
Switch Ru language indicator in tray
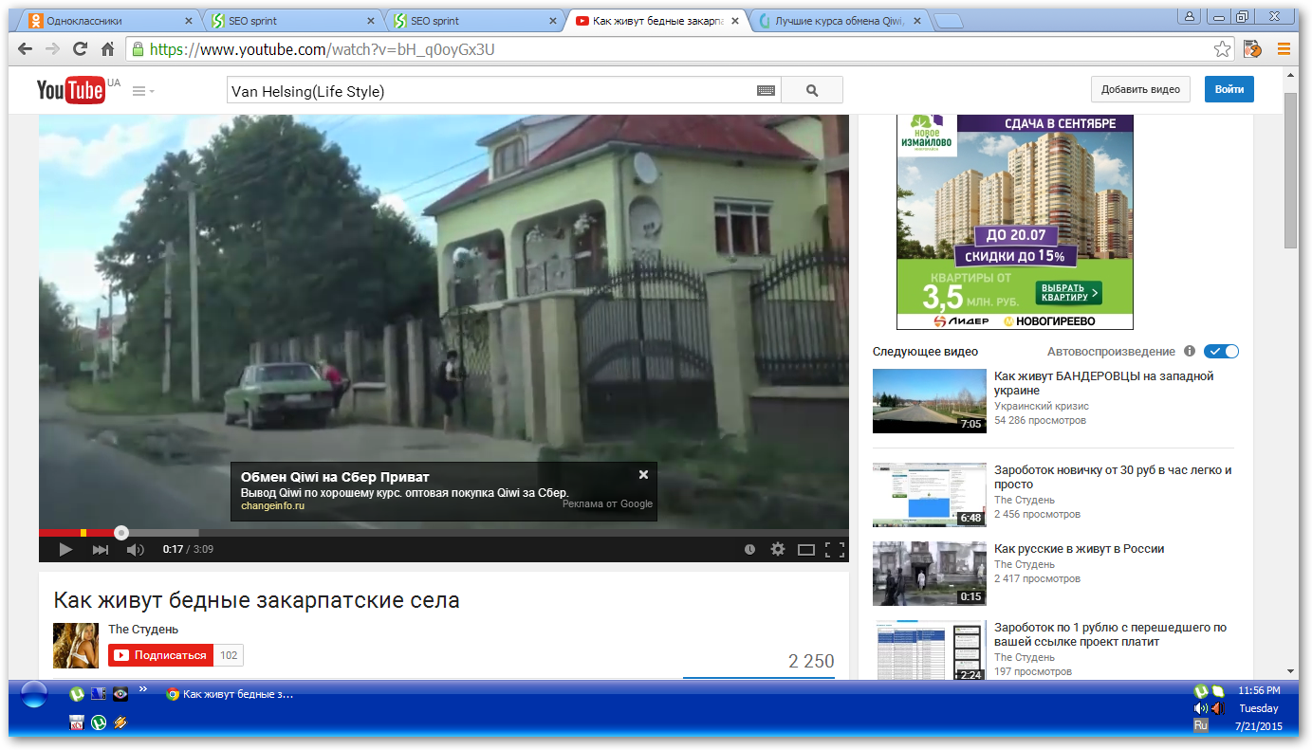pyautogui.click(x=1201, y=725)
